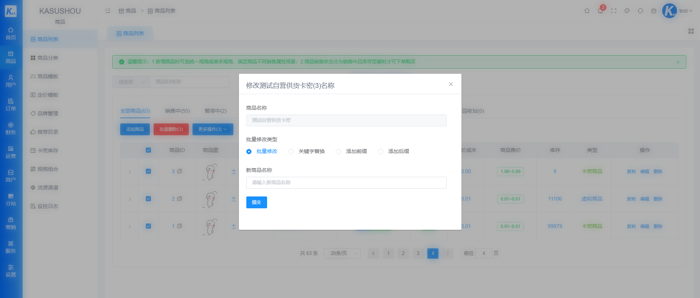Screen dimensions: 700x298
Task: Open 分站 section in left sidebar
Action: coord(11,200)
